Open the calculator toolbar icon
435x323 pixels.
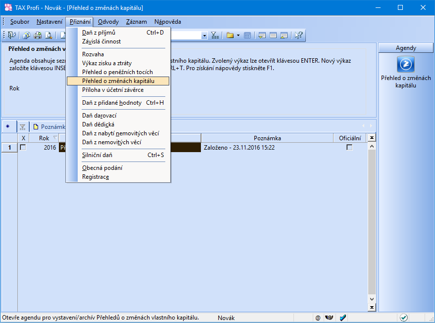[x=247, y=35]
